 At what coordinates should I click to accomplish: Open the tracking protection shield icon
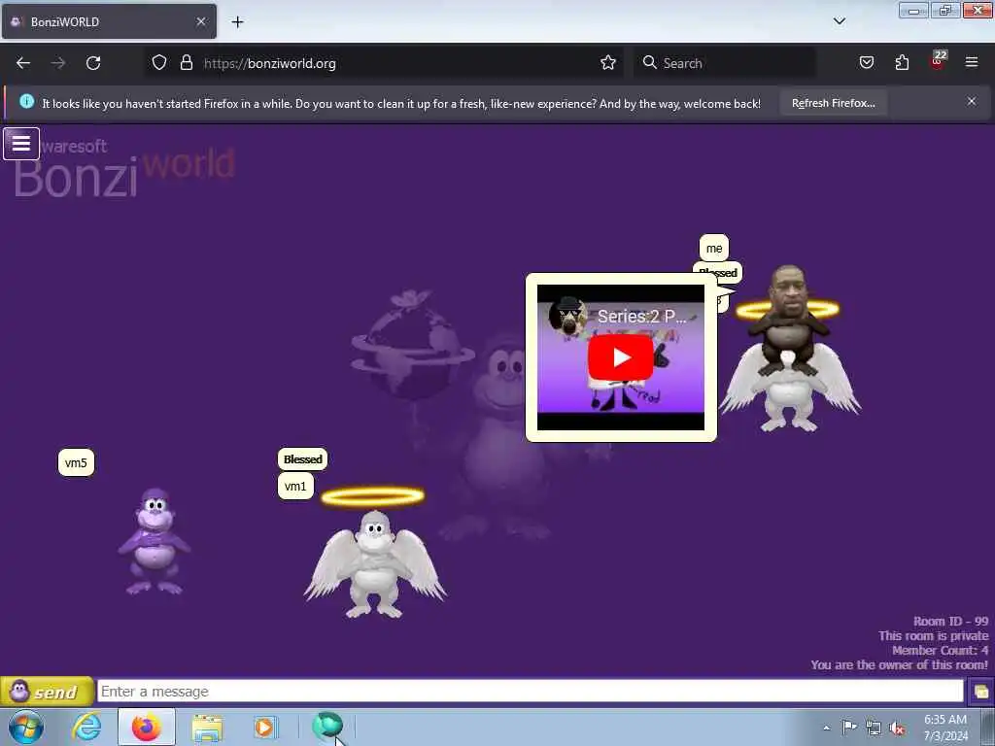coord(159,63)
